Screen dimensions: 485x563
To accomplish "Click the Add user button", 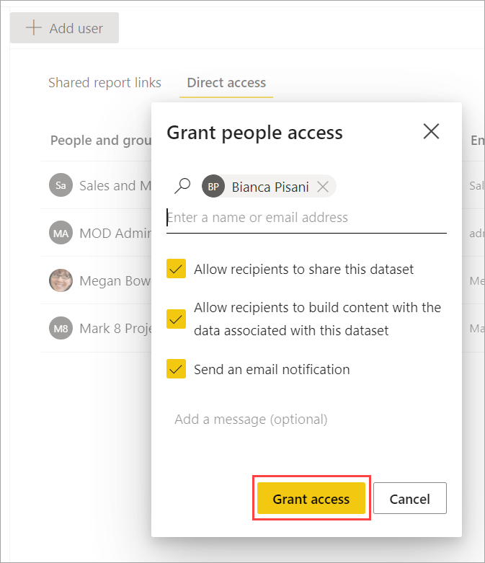I will 64,28.
